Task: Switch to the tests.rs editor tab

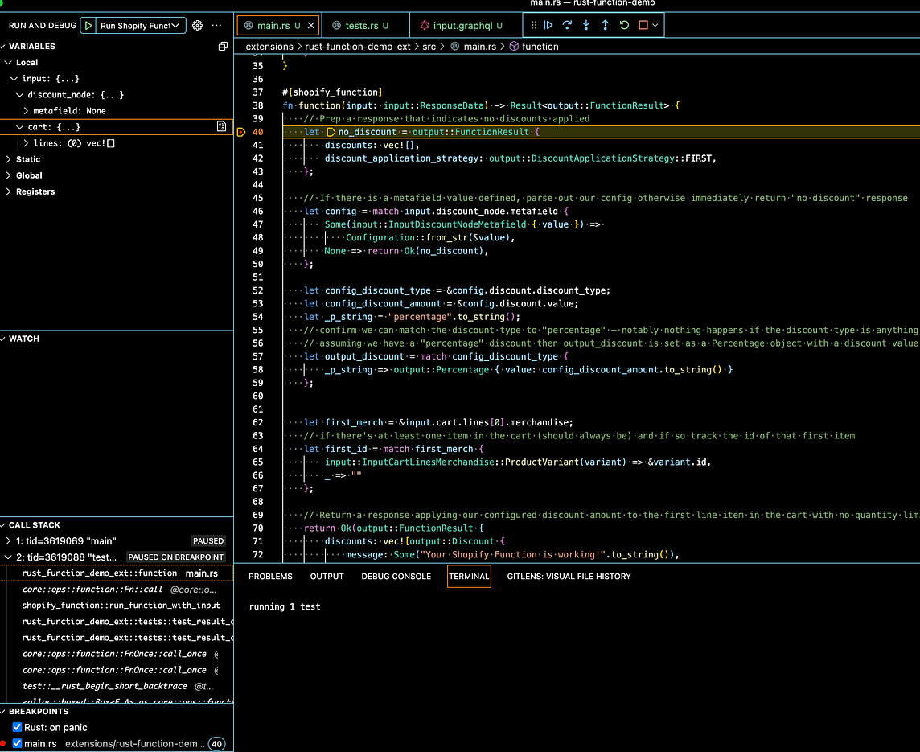Action: (x=361, y=26)
